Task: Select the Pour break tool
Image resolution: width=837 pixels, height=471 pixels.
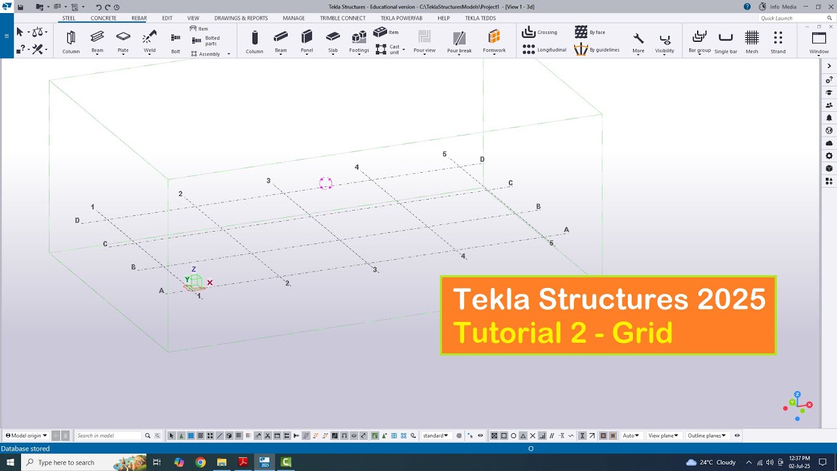Action: click(x=459, y=42)
